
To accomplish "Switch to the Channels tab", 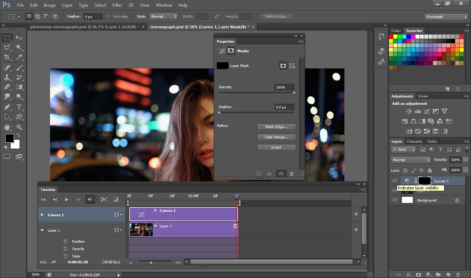I will click(x=414, y=142).
